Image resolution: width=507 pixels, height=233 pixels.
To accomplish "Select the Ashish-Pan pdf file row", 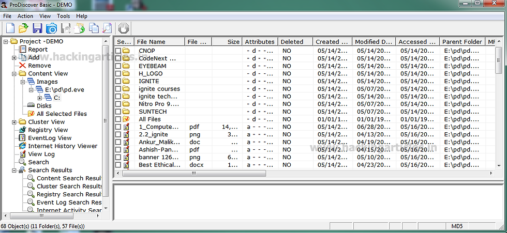I will pos(304,150).
